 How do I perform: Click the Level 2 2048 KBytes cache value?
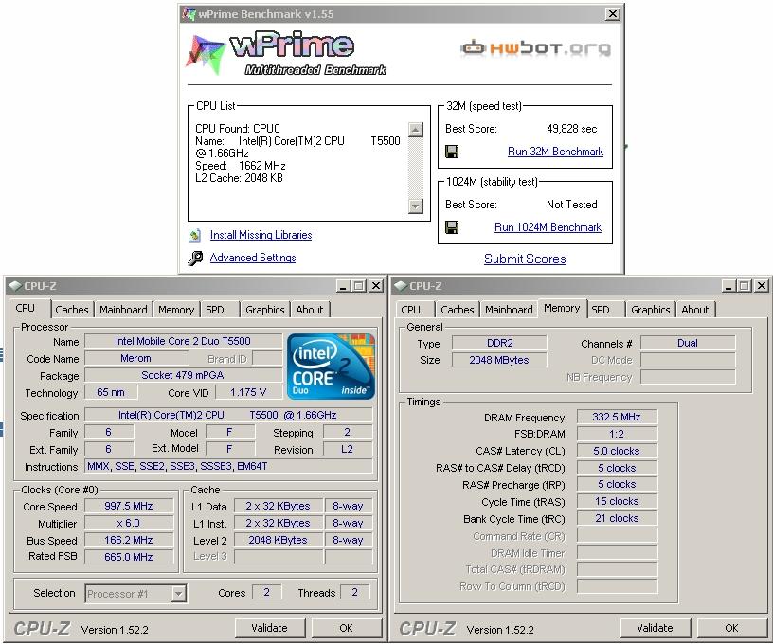(279, 540)
